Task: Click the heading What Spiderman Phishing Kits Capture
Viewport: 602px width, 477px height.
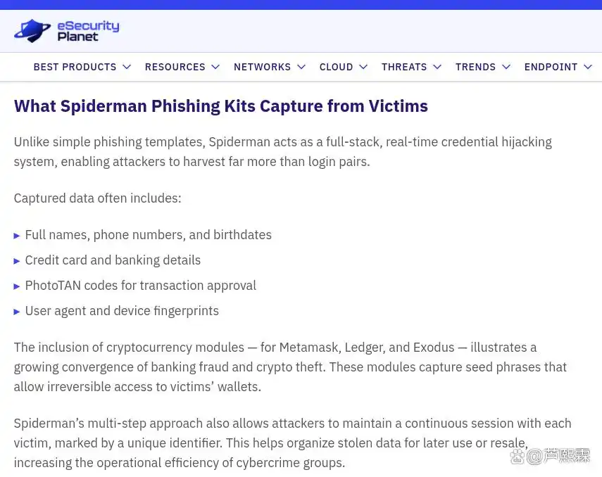Action: pos(221,106)
